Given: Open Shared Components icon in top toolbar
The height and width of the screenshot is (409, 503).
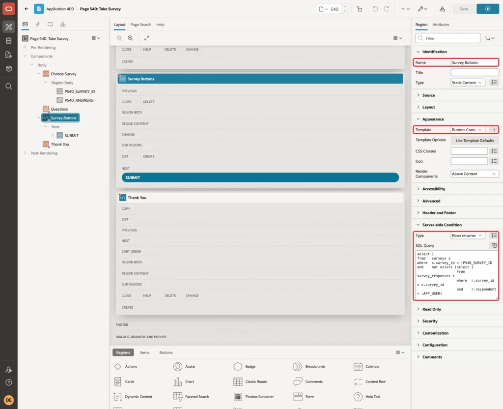Looking at the screenshot, I should (x=443, y=9).
